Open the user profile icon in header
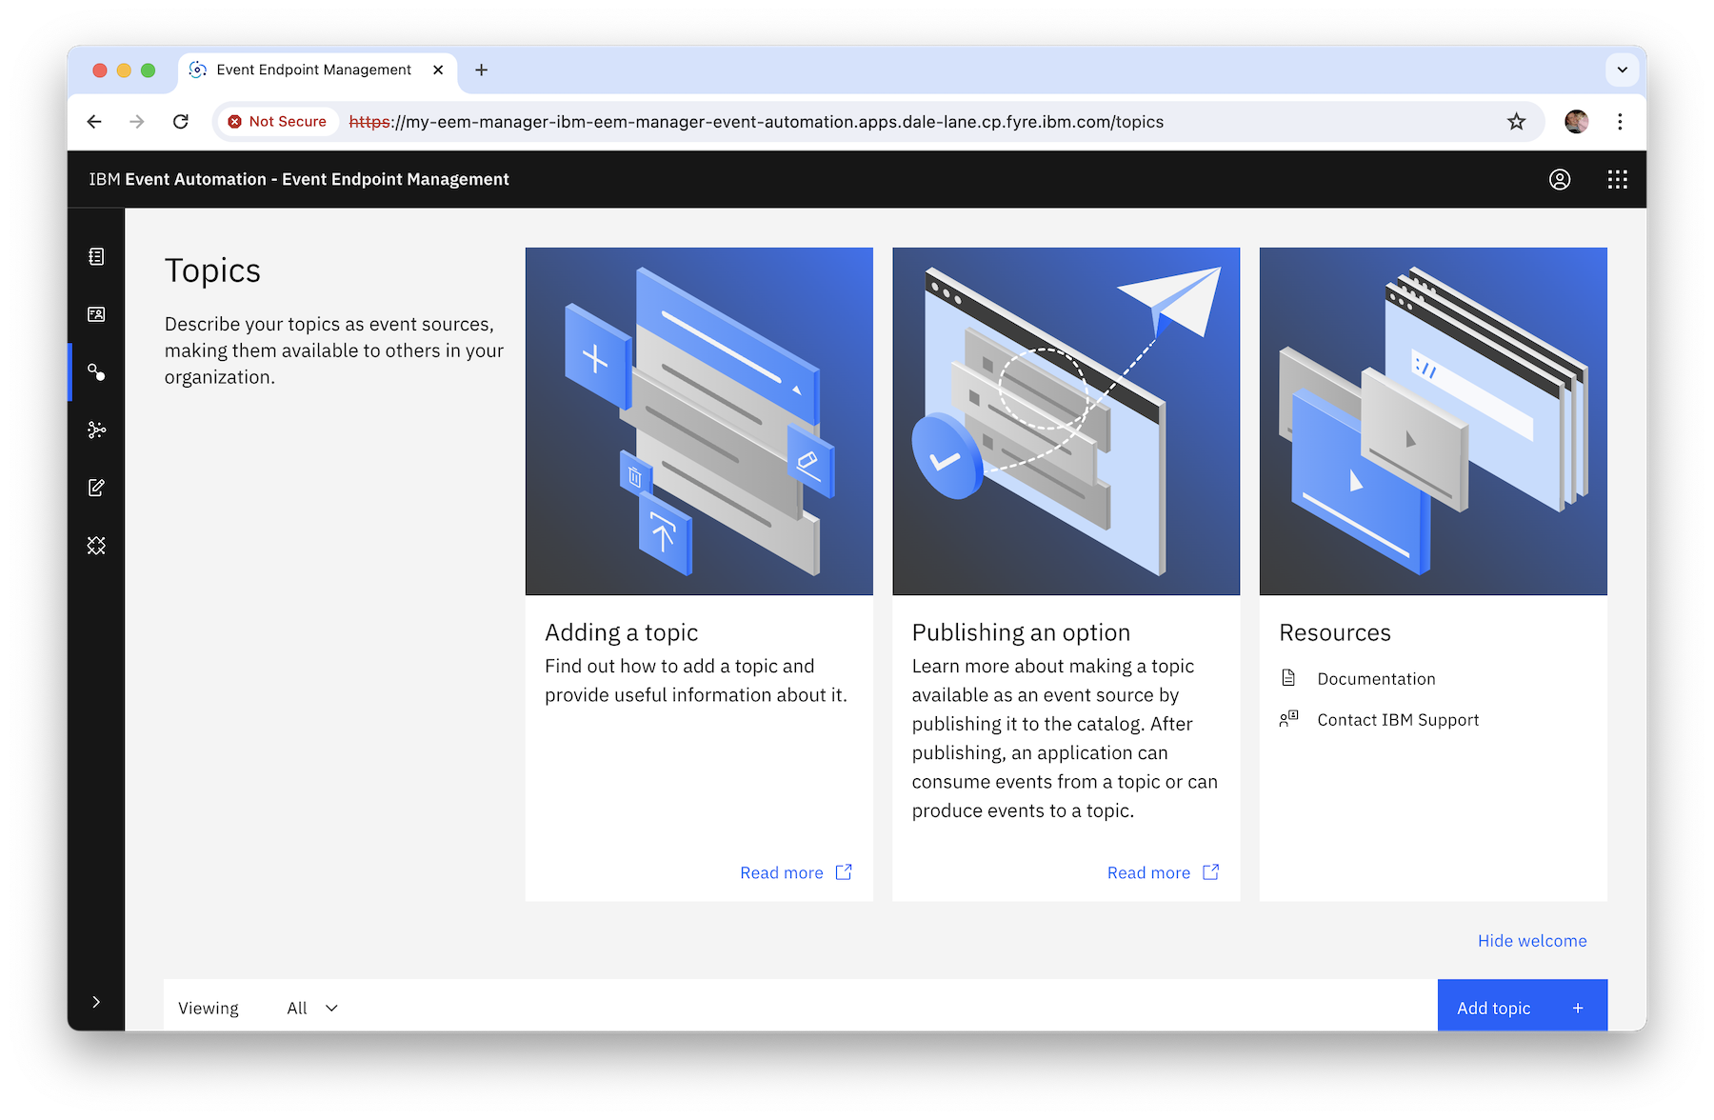The image size is (1714, 1120). 1560,179
